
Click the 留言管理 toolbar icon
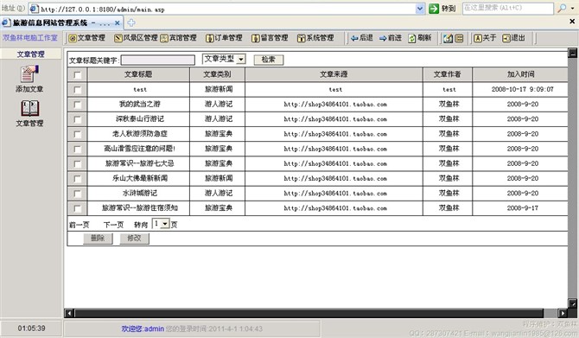(x=256, y=38)
